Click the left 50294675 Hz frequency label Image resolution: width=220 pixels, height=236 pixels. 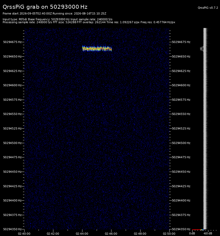point(12,42)
